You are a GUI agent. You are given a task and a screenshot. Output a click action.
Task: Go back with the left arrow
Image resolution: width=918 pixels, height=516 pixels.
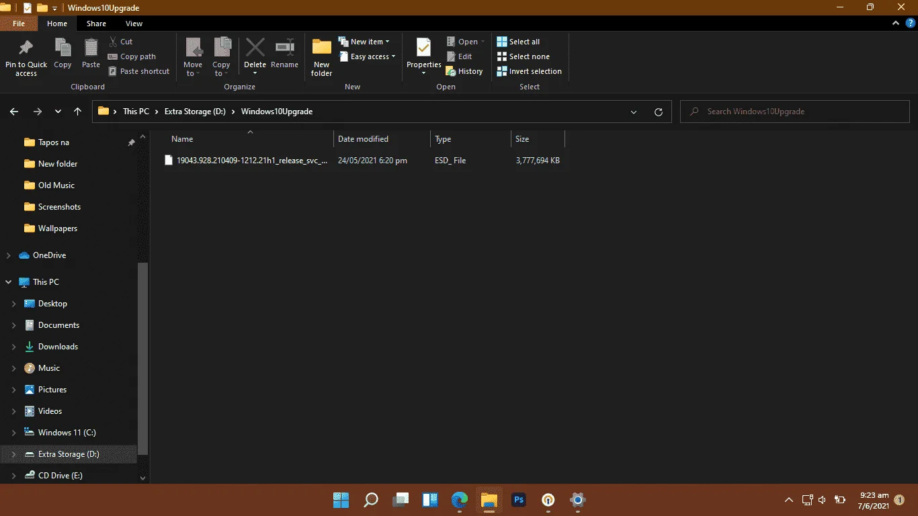[x=14, y=112]
